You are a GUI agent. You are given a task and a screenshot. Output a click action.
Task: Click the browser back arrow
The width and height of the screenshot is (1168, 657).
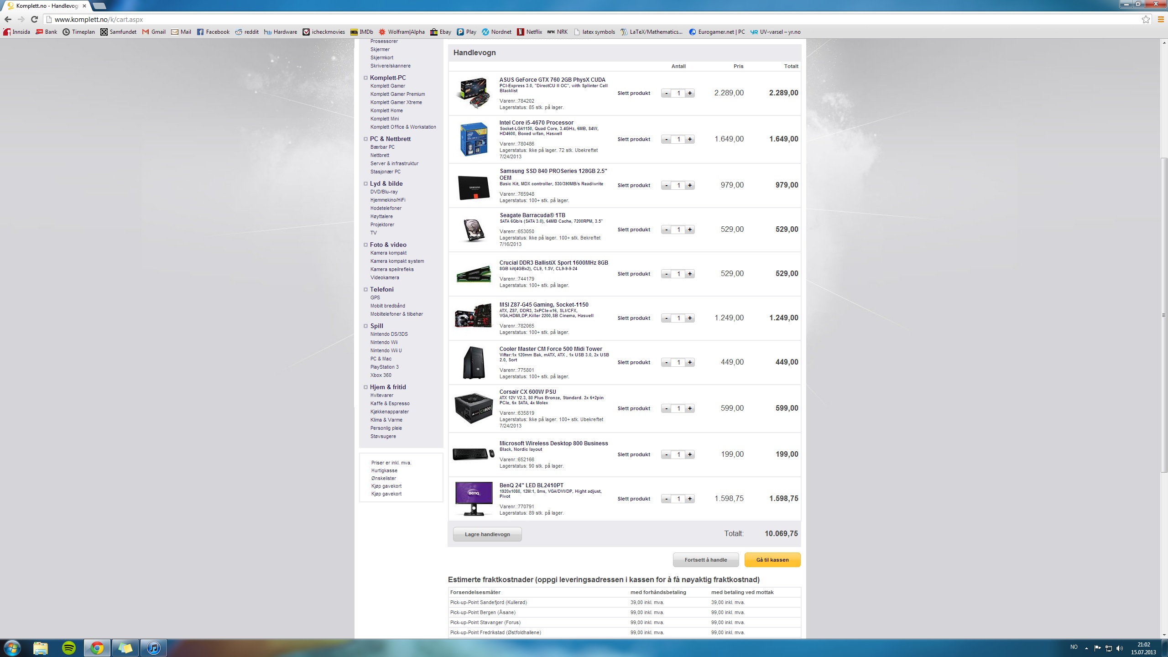8,20
